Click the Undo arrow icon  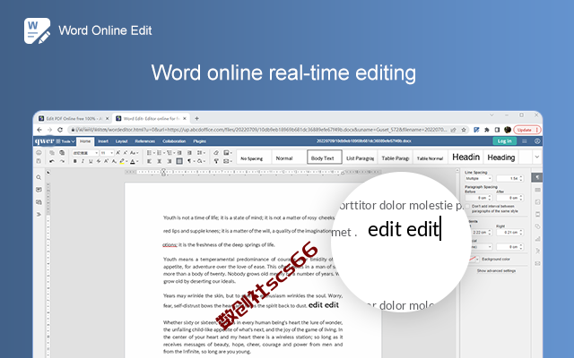coord(52,161)
